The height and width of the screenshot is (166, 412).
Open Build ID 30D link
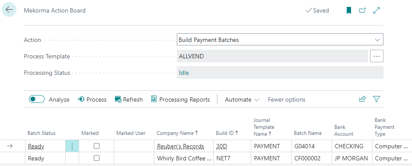tap(222, 146)
